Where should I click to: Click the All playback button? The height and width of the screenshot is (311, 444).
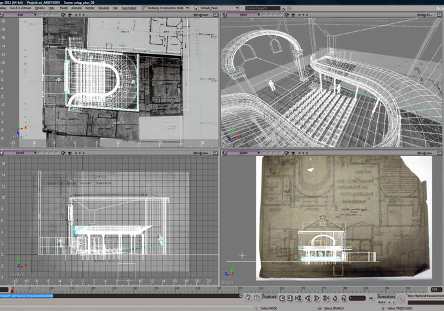(x=371, y=298)
